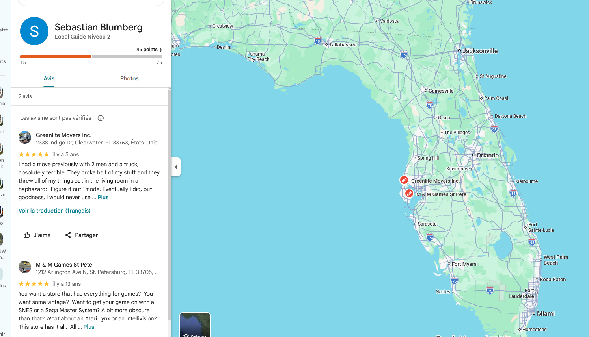This screenshot has width=589, height=337.
Task: Click the Greenlite Movers red map pin
Action: point(404,180)
